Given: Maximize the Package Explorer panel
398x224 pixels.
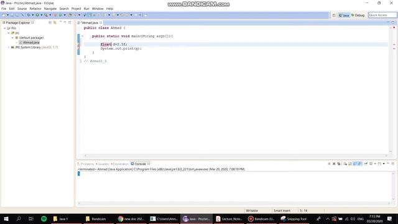Looking at the screenshot, I should (x=70, y=22).
